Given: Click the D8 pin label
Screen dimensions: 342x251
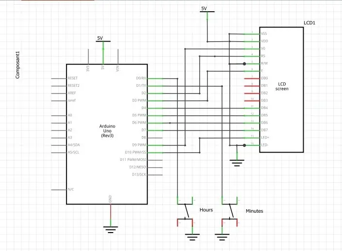Looking at the screenshot, I should point(143,137).
